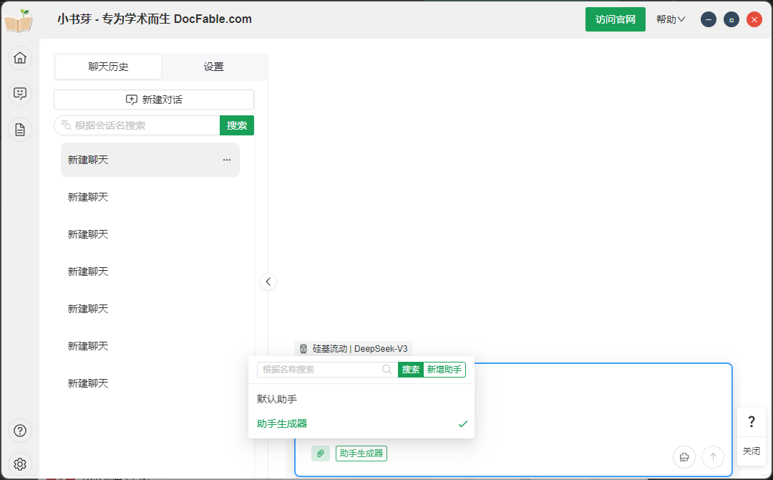Click the 新增助手 button
The height and width of the screenshot is (480, 773).
tap(444, 370)
